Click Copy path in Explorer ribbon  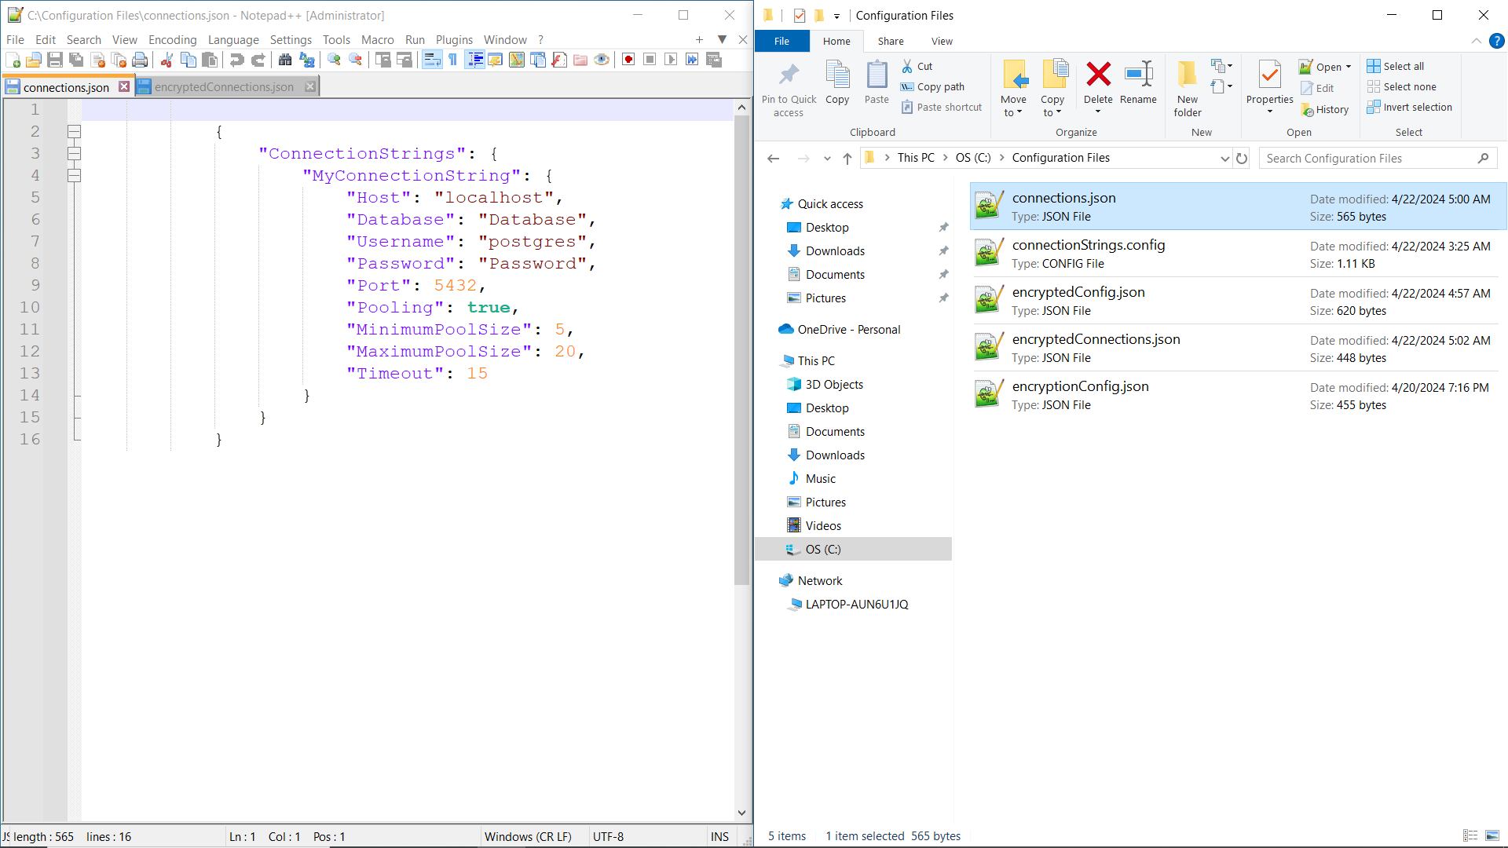tap(933, 87)
